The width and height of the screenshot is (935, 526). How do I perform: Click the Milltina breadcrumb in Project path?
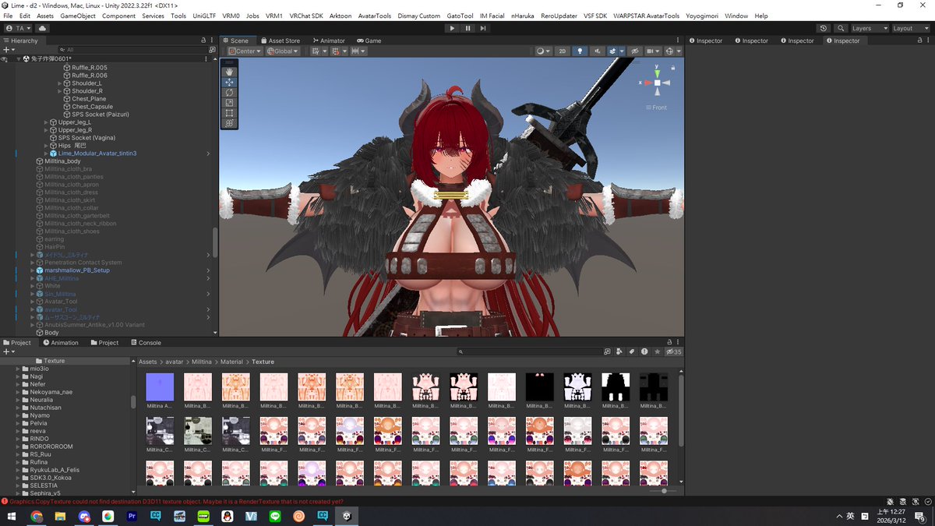[x=201, y=362]
